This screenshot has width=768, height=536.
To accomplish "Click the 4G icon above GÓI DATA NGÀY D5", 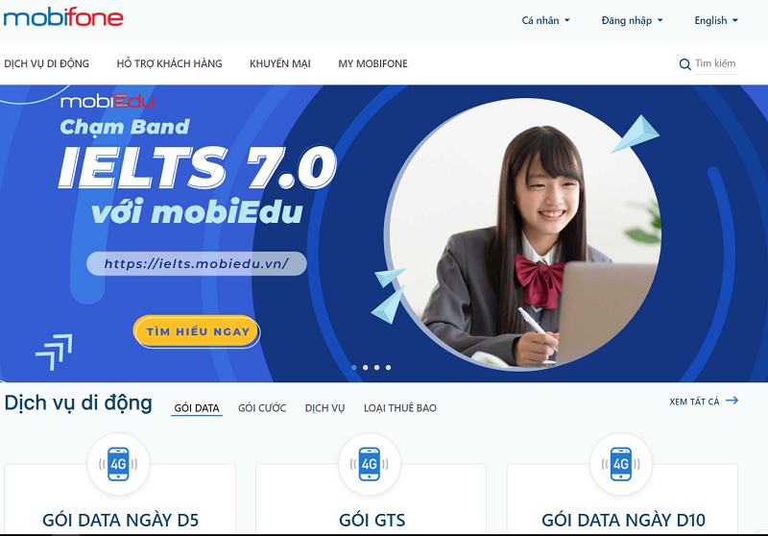I will pos(118,464).
